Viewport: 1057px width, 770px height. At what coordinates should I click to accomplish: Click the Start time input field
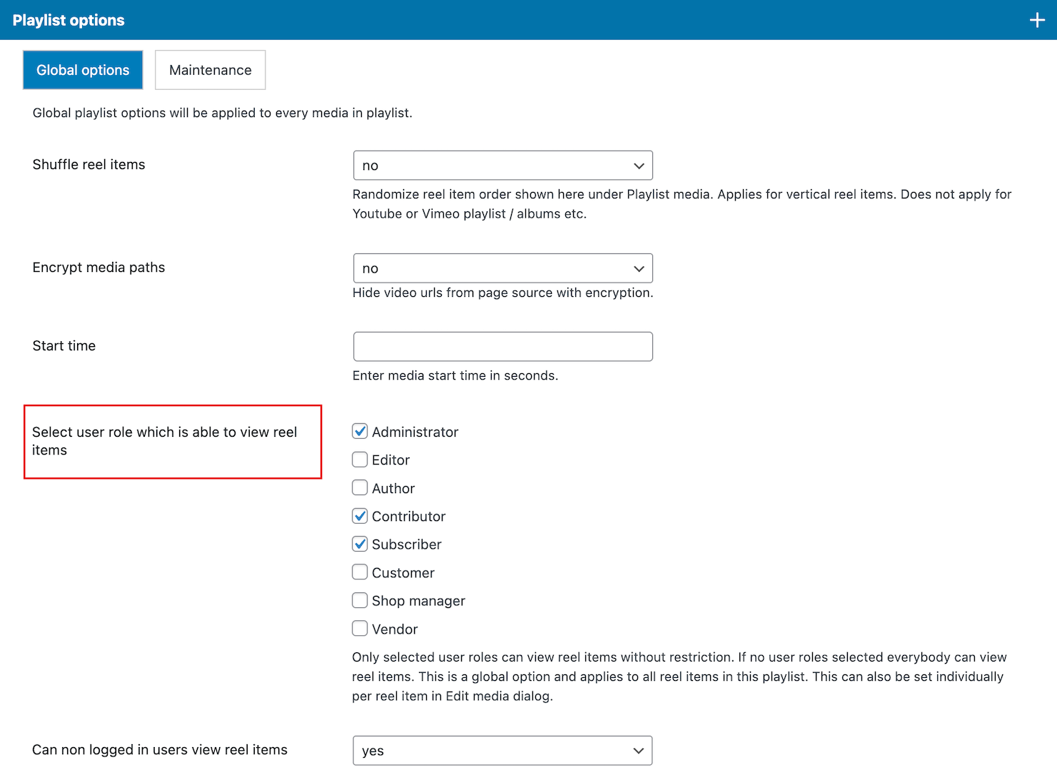[502, 347]
